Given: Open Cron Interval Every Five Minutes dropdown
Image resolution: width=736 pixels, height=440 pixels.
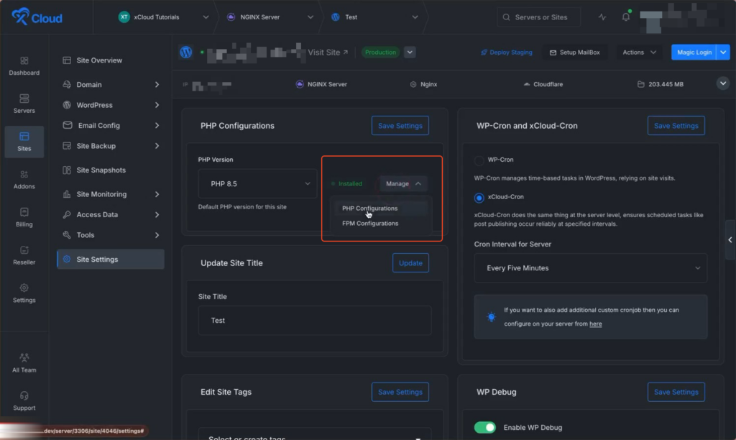Looking at the screenshot, I should click(x=590, y=268).
